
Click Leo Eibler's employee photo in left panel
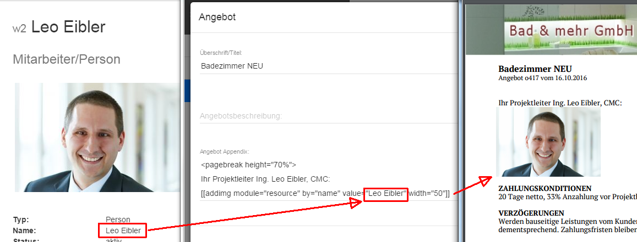tap(96, 137)
